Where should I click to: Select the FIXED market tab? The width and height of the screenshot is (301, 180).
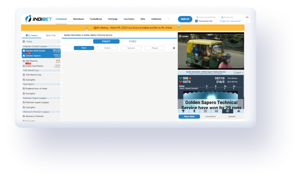click(133, 42)
